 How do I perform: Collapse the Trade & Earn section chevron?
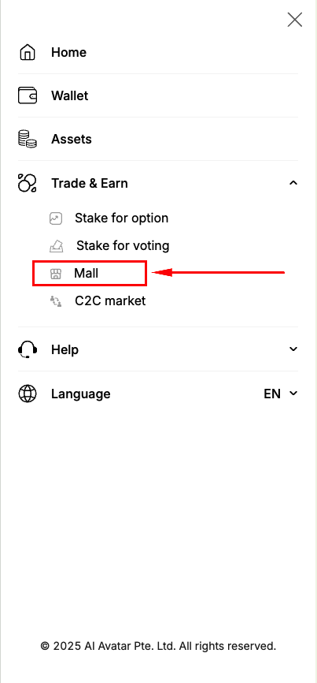293,183
